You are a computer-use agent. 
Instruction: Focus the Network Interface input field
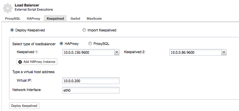(91, 90)
